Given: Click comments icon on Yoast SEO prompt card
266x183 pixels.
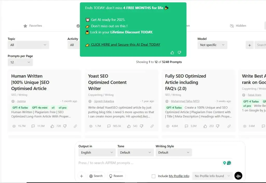Looking at the screenshot, I should click(109, 126).
